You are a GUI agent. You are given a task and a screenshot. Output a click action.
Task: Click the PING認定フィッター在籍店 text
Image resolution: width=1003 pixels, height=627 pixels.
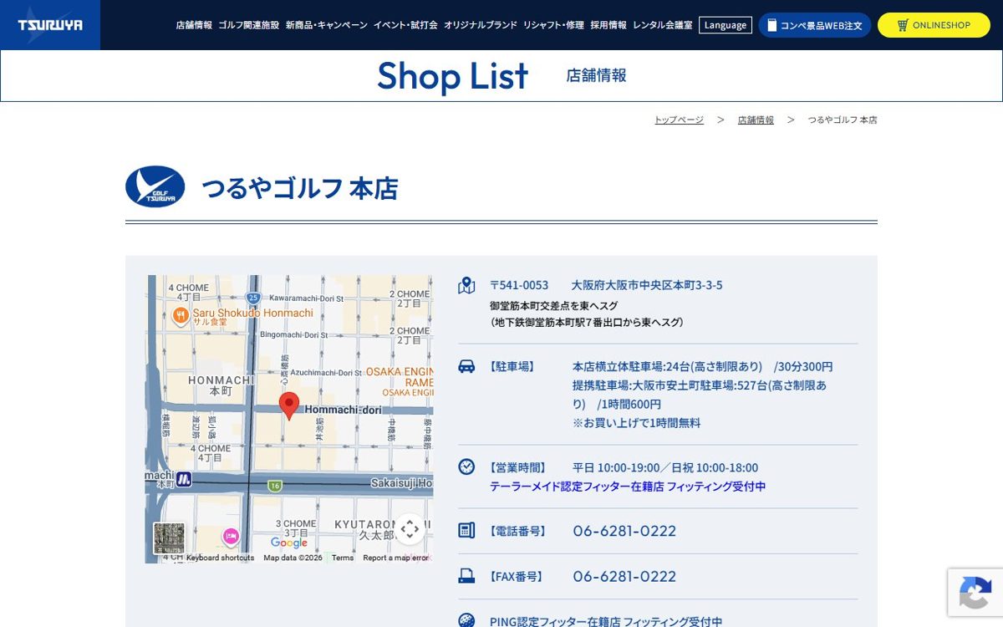[554, 621]
